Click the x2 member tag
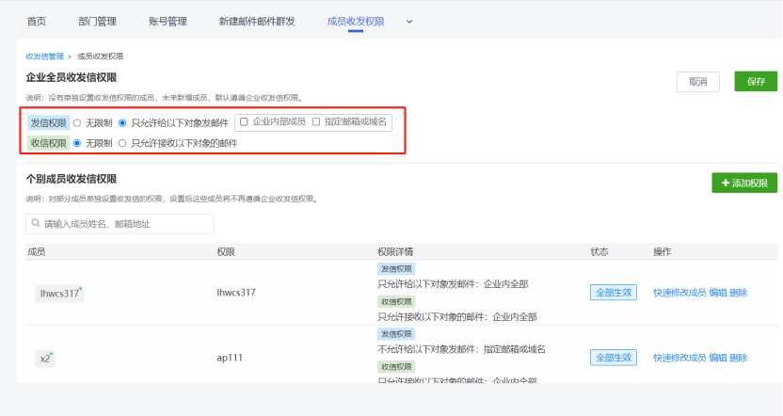Screen dimensions: 783x416 click(45, 359)
